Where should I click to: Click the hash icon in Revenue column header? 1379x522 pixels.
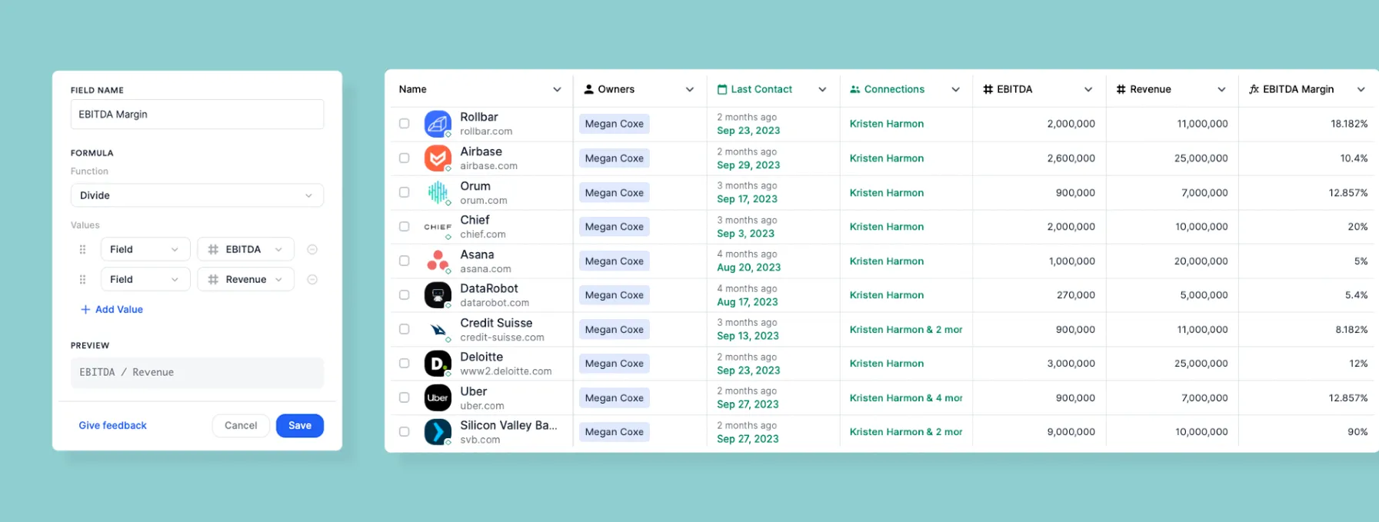click(1121, 89)
